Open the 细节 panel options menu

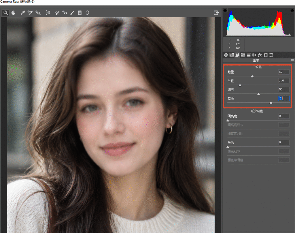[292, 60]
